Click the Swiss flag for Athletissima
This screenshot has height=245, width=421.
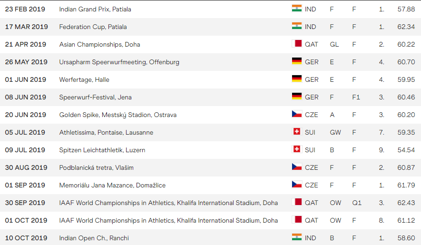pyautogui.click(x=296, y=132)
